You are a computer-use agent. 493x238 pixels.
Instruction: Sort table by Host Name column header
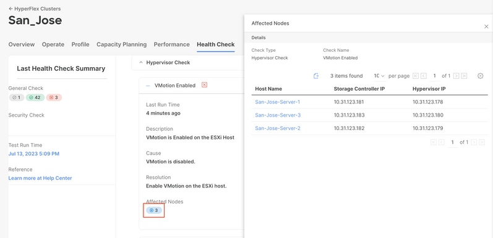[268, 89]
